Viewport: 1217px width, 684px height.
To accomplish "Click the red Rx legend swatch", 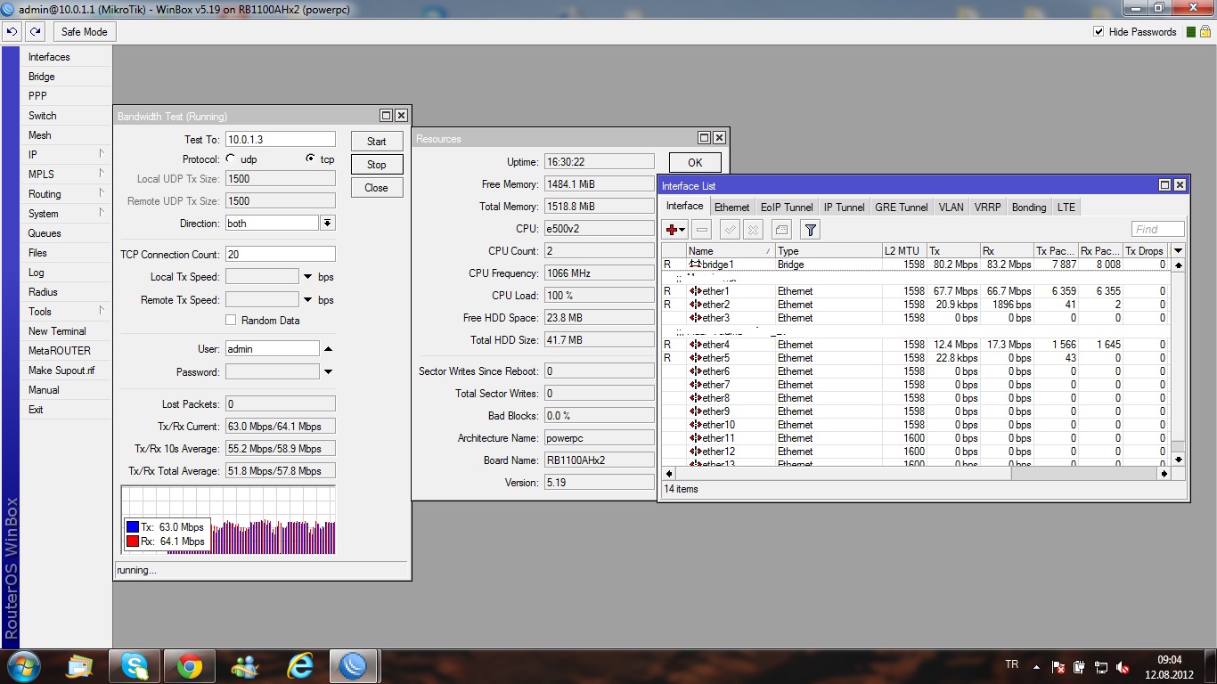I will tap(133, 541).
